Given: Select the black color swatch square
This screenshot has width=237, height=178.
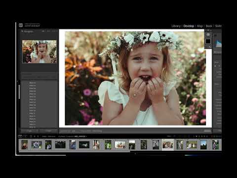Looking at the screenshot, I should click(x=208, y=41).
